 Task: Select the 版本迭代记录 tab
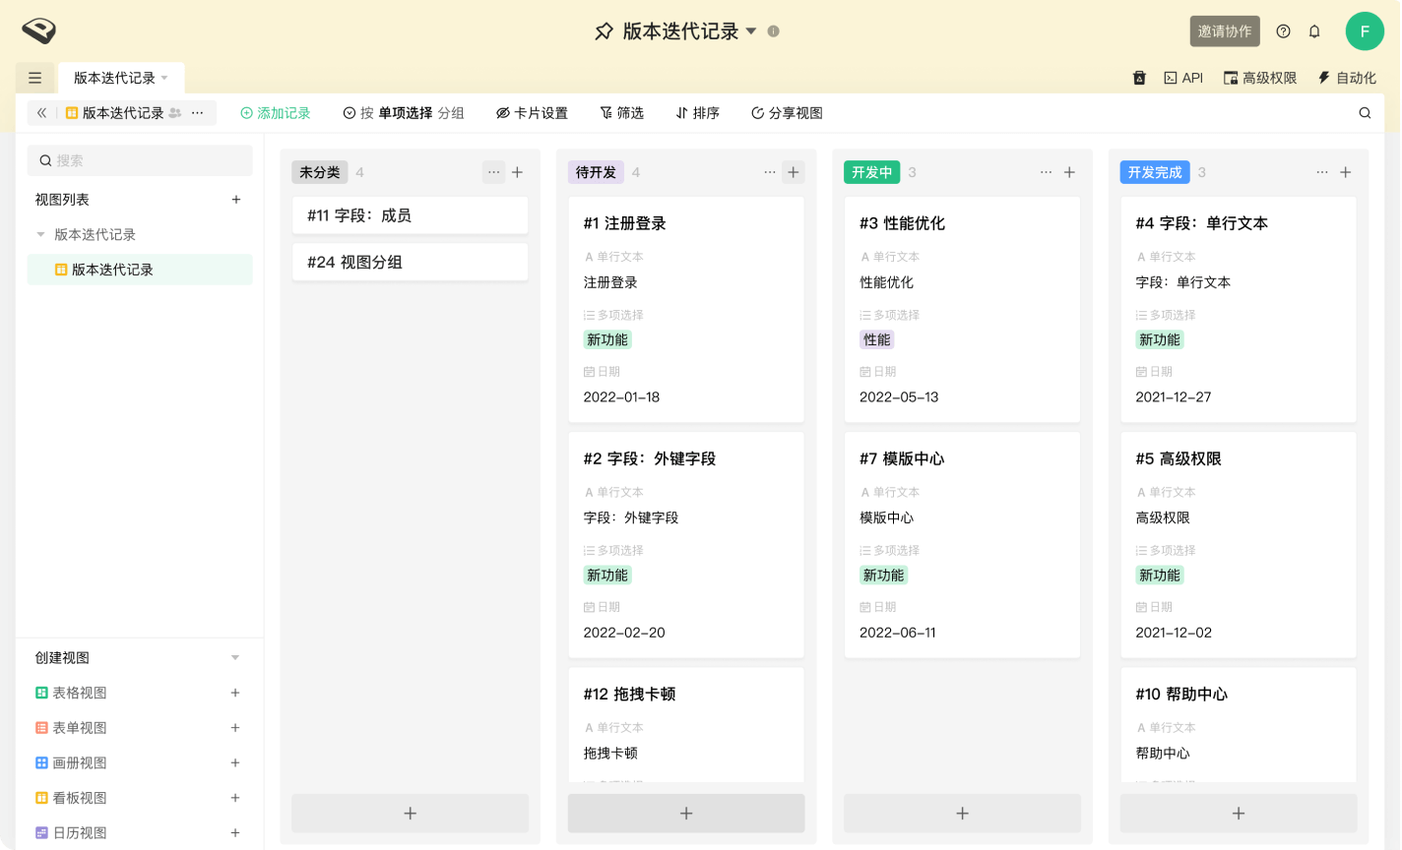pos(114,78)
